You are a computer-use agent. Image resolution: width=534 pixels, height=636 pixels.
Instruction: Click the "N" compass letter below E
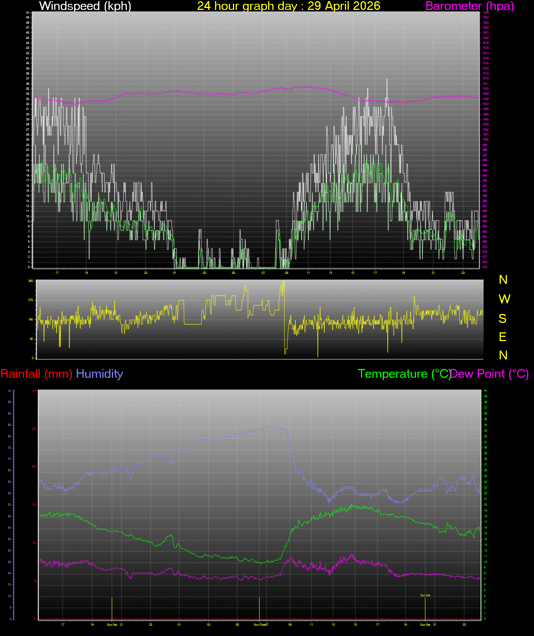coord(503,355)
